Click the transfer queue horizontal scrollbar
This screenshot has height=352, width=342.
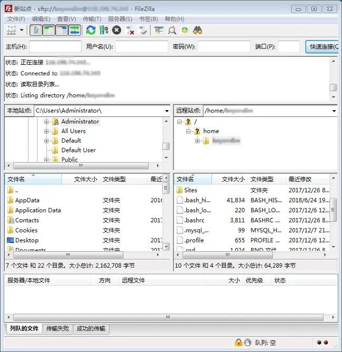168,317
